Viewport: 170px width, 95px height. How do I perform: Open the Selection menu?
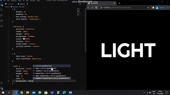14,1
